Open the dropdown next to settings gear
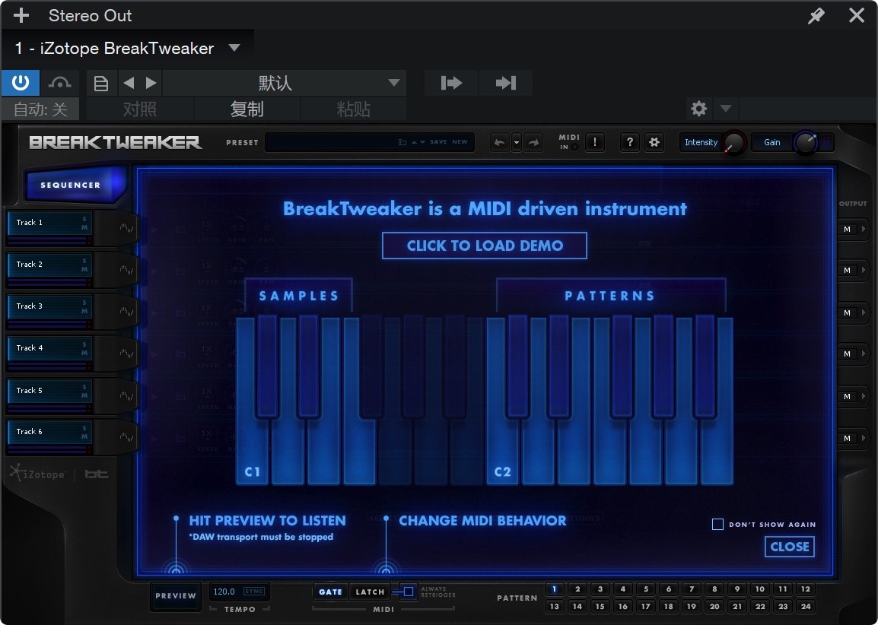Image resolution: width=878 pixels, height=625 pixels. tap(725, 109)
